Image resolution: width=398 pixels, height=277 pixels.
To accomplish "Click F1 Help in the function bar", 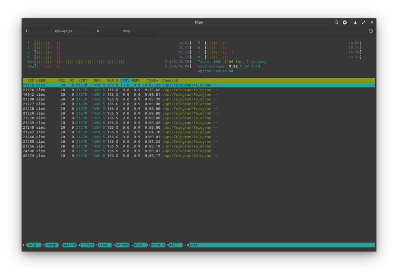I will coord(32,245).
